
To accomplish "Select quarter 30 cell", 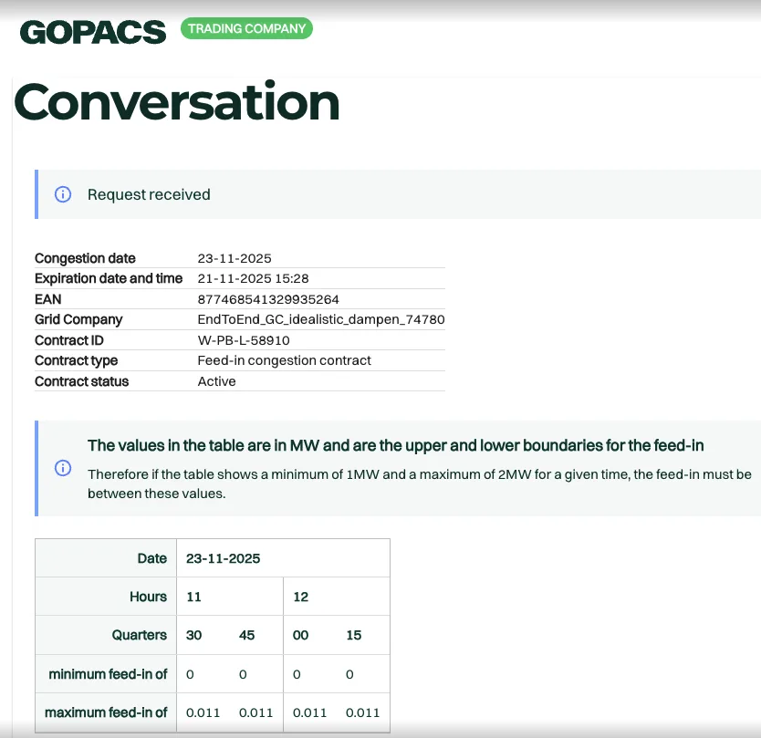I will pos(193,635).
